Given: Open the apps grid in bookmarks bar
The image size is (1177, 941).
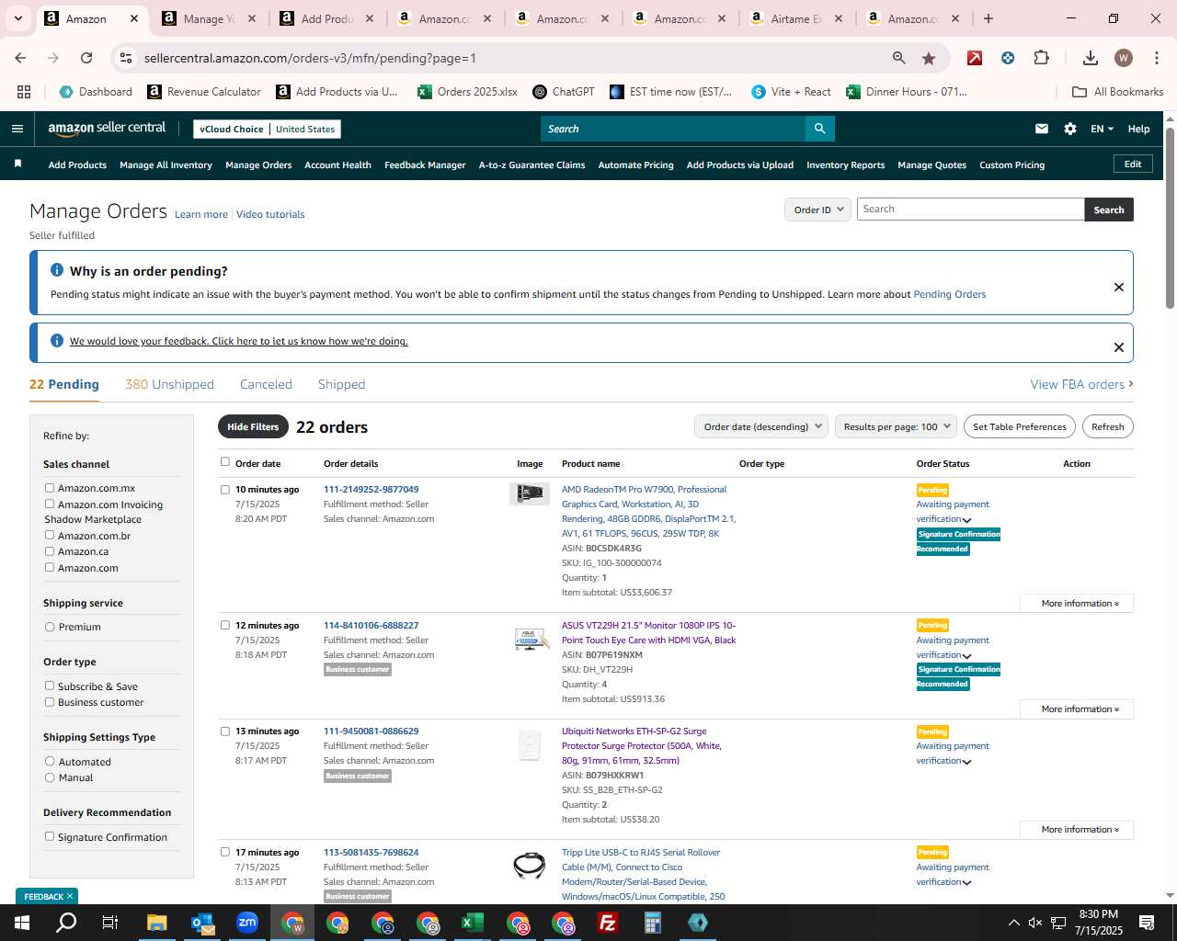Looking at the screenshot, I should click(x=24, y=92).
